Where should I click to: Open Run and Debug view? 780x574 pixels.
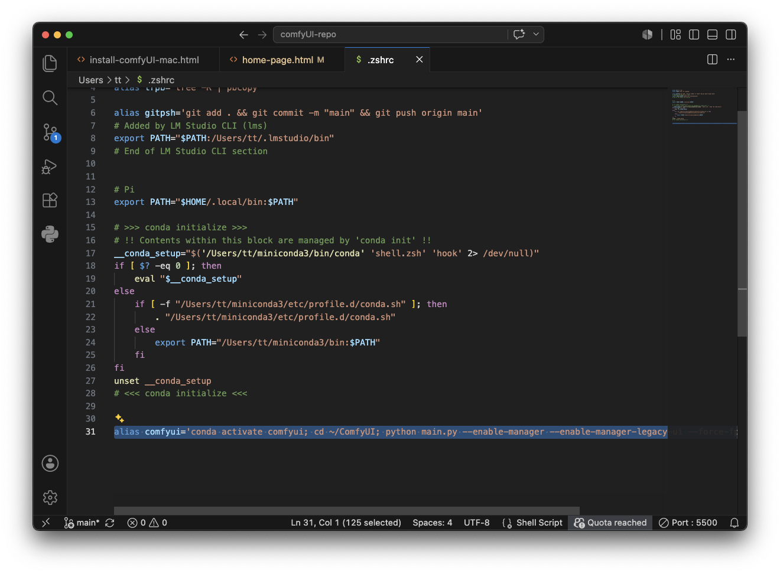click(x=50, y=167)
